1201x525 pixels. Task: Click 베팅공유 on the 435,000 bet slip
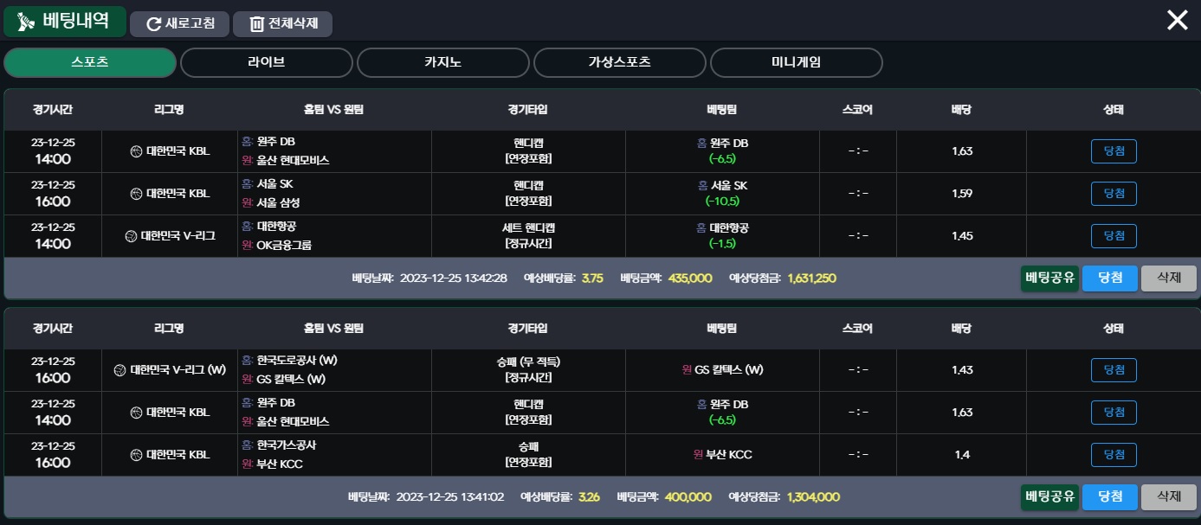tap(1049, 278)
